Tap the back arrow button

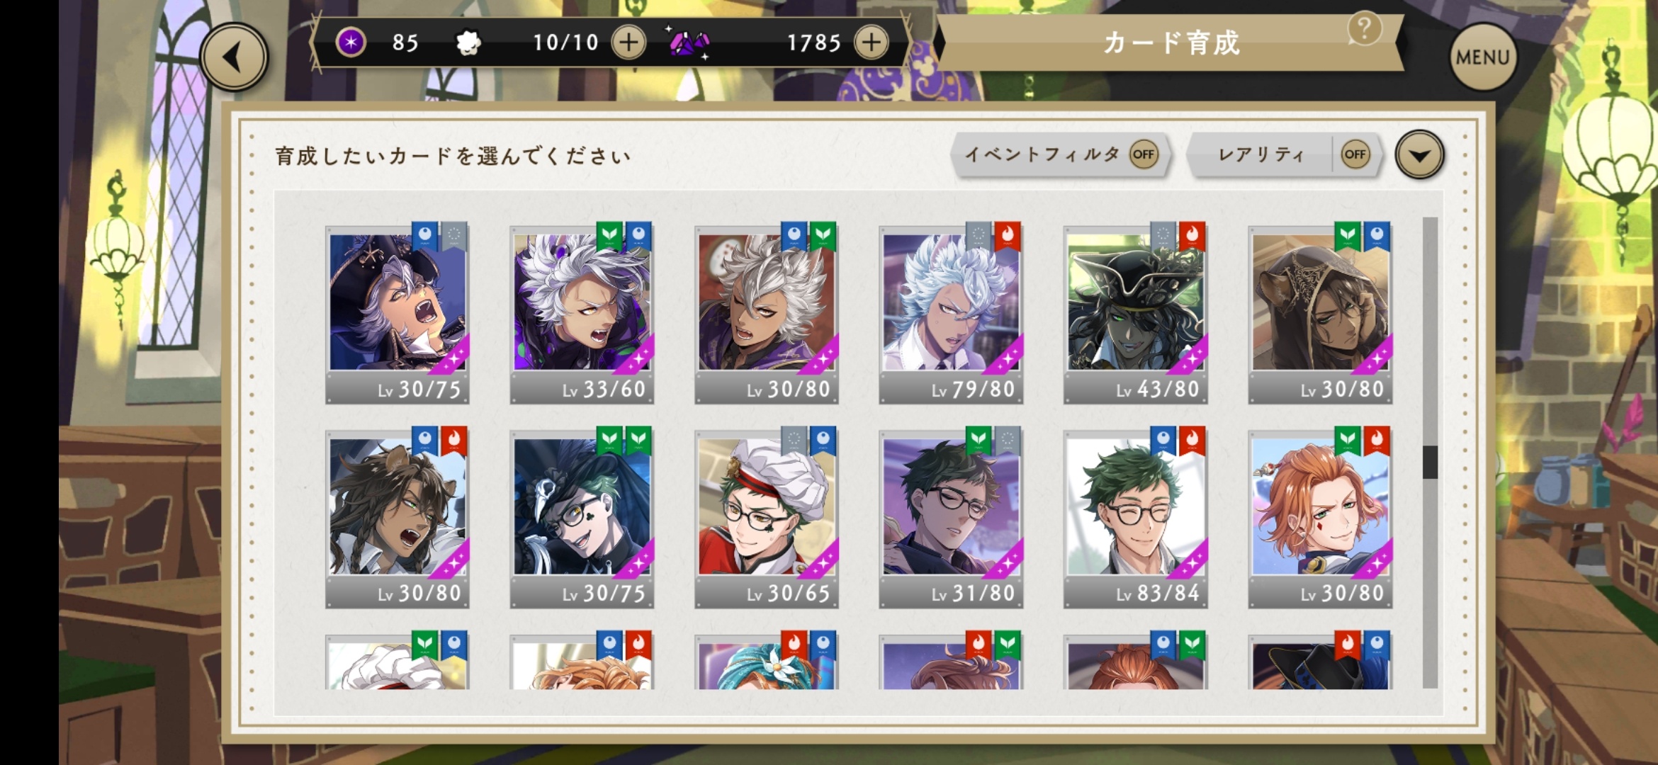coord(234,57)
